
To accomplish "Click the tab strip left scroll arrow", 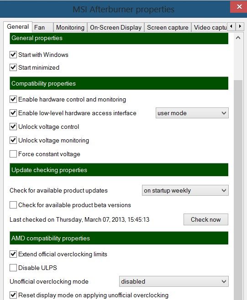I will (231, 26).
